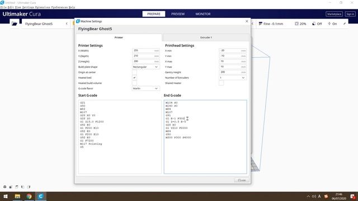
Task: Open G-code flavor dropdown
Action: [x=145, y=88]
